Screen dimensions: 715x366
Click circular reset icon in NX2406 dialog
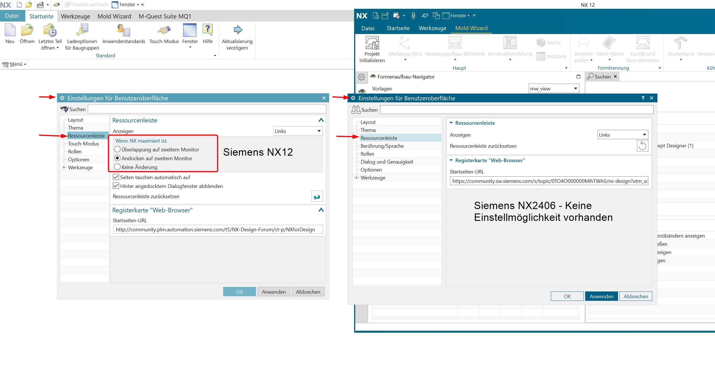pos(642,146)
